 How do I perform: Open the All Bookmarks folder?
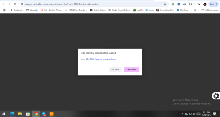pyautogui.click(x=209, y=10)
